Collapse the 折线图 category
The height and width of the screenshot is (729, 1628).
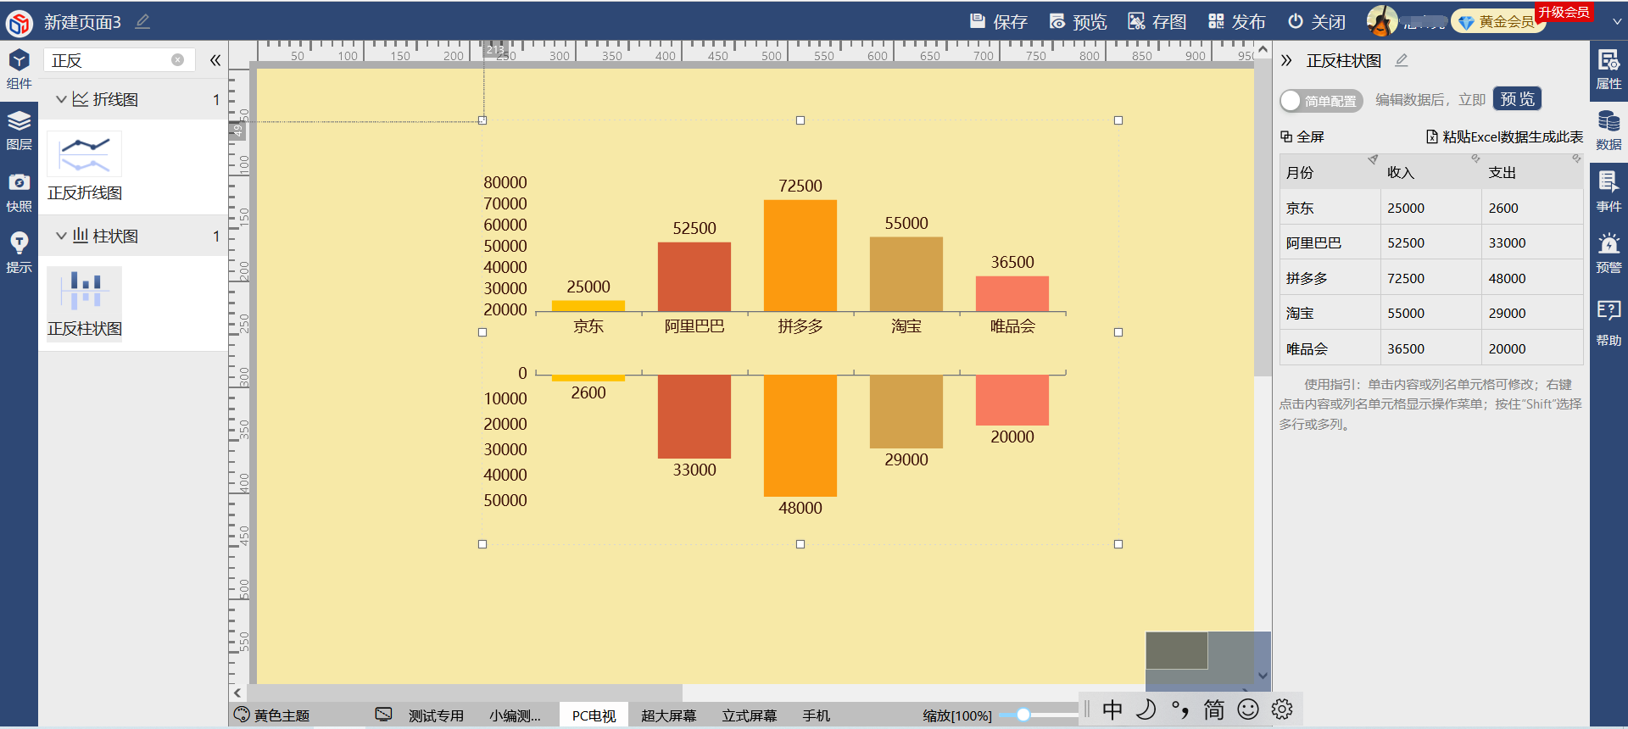[61, 99]
